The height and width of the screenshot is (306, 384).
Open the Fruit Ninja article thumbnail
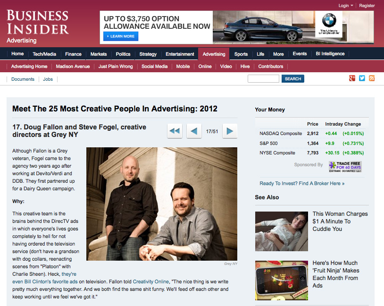281,280
